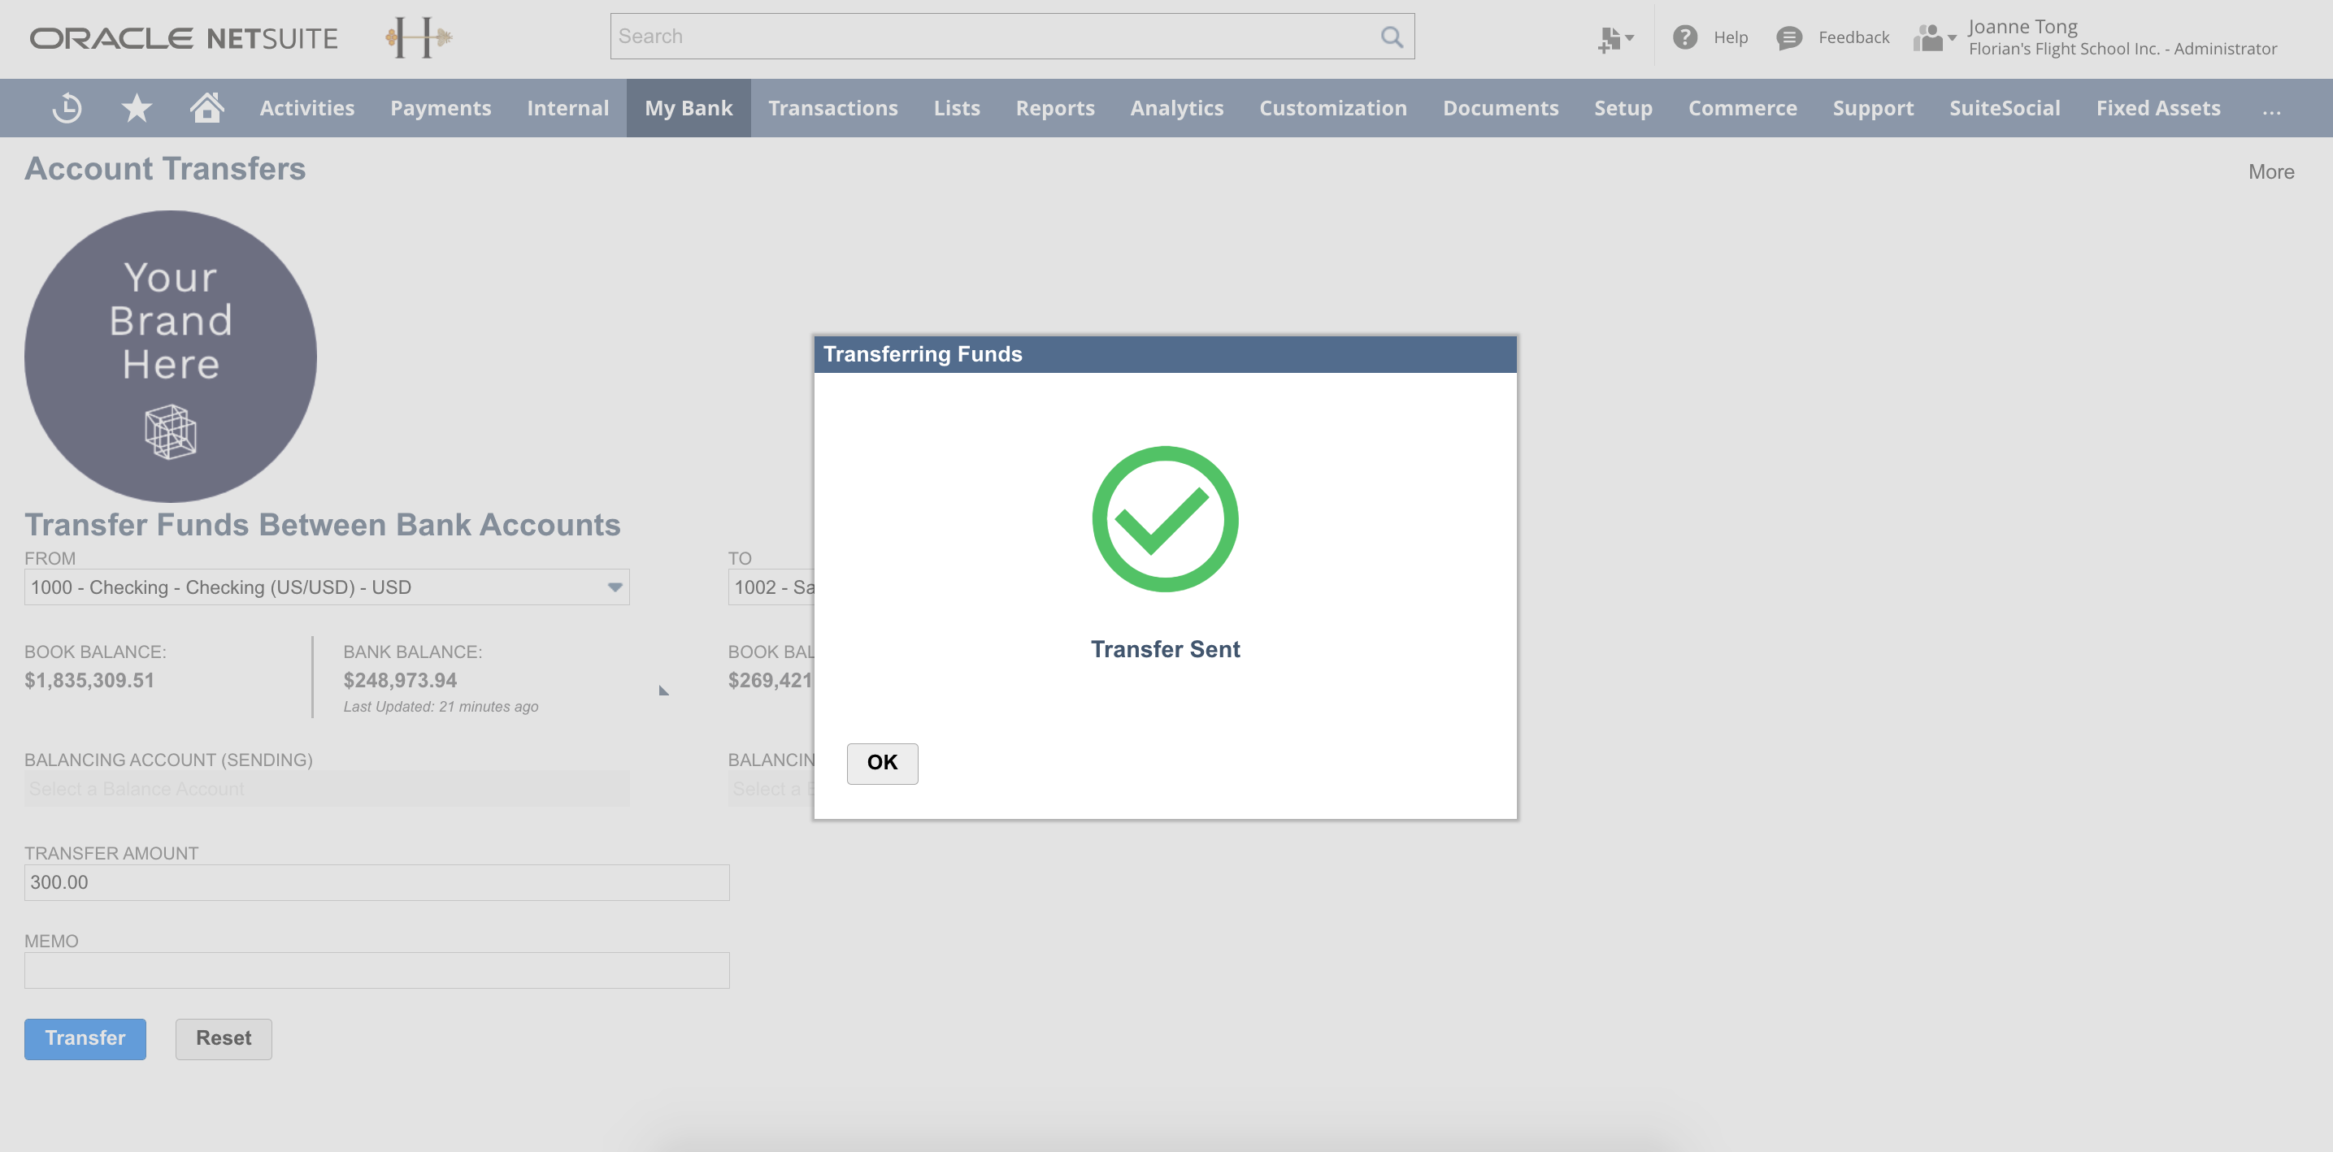Click the Transfer Amount field
This screenshot has height=1152, width=2333.
point(376,882)
